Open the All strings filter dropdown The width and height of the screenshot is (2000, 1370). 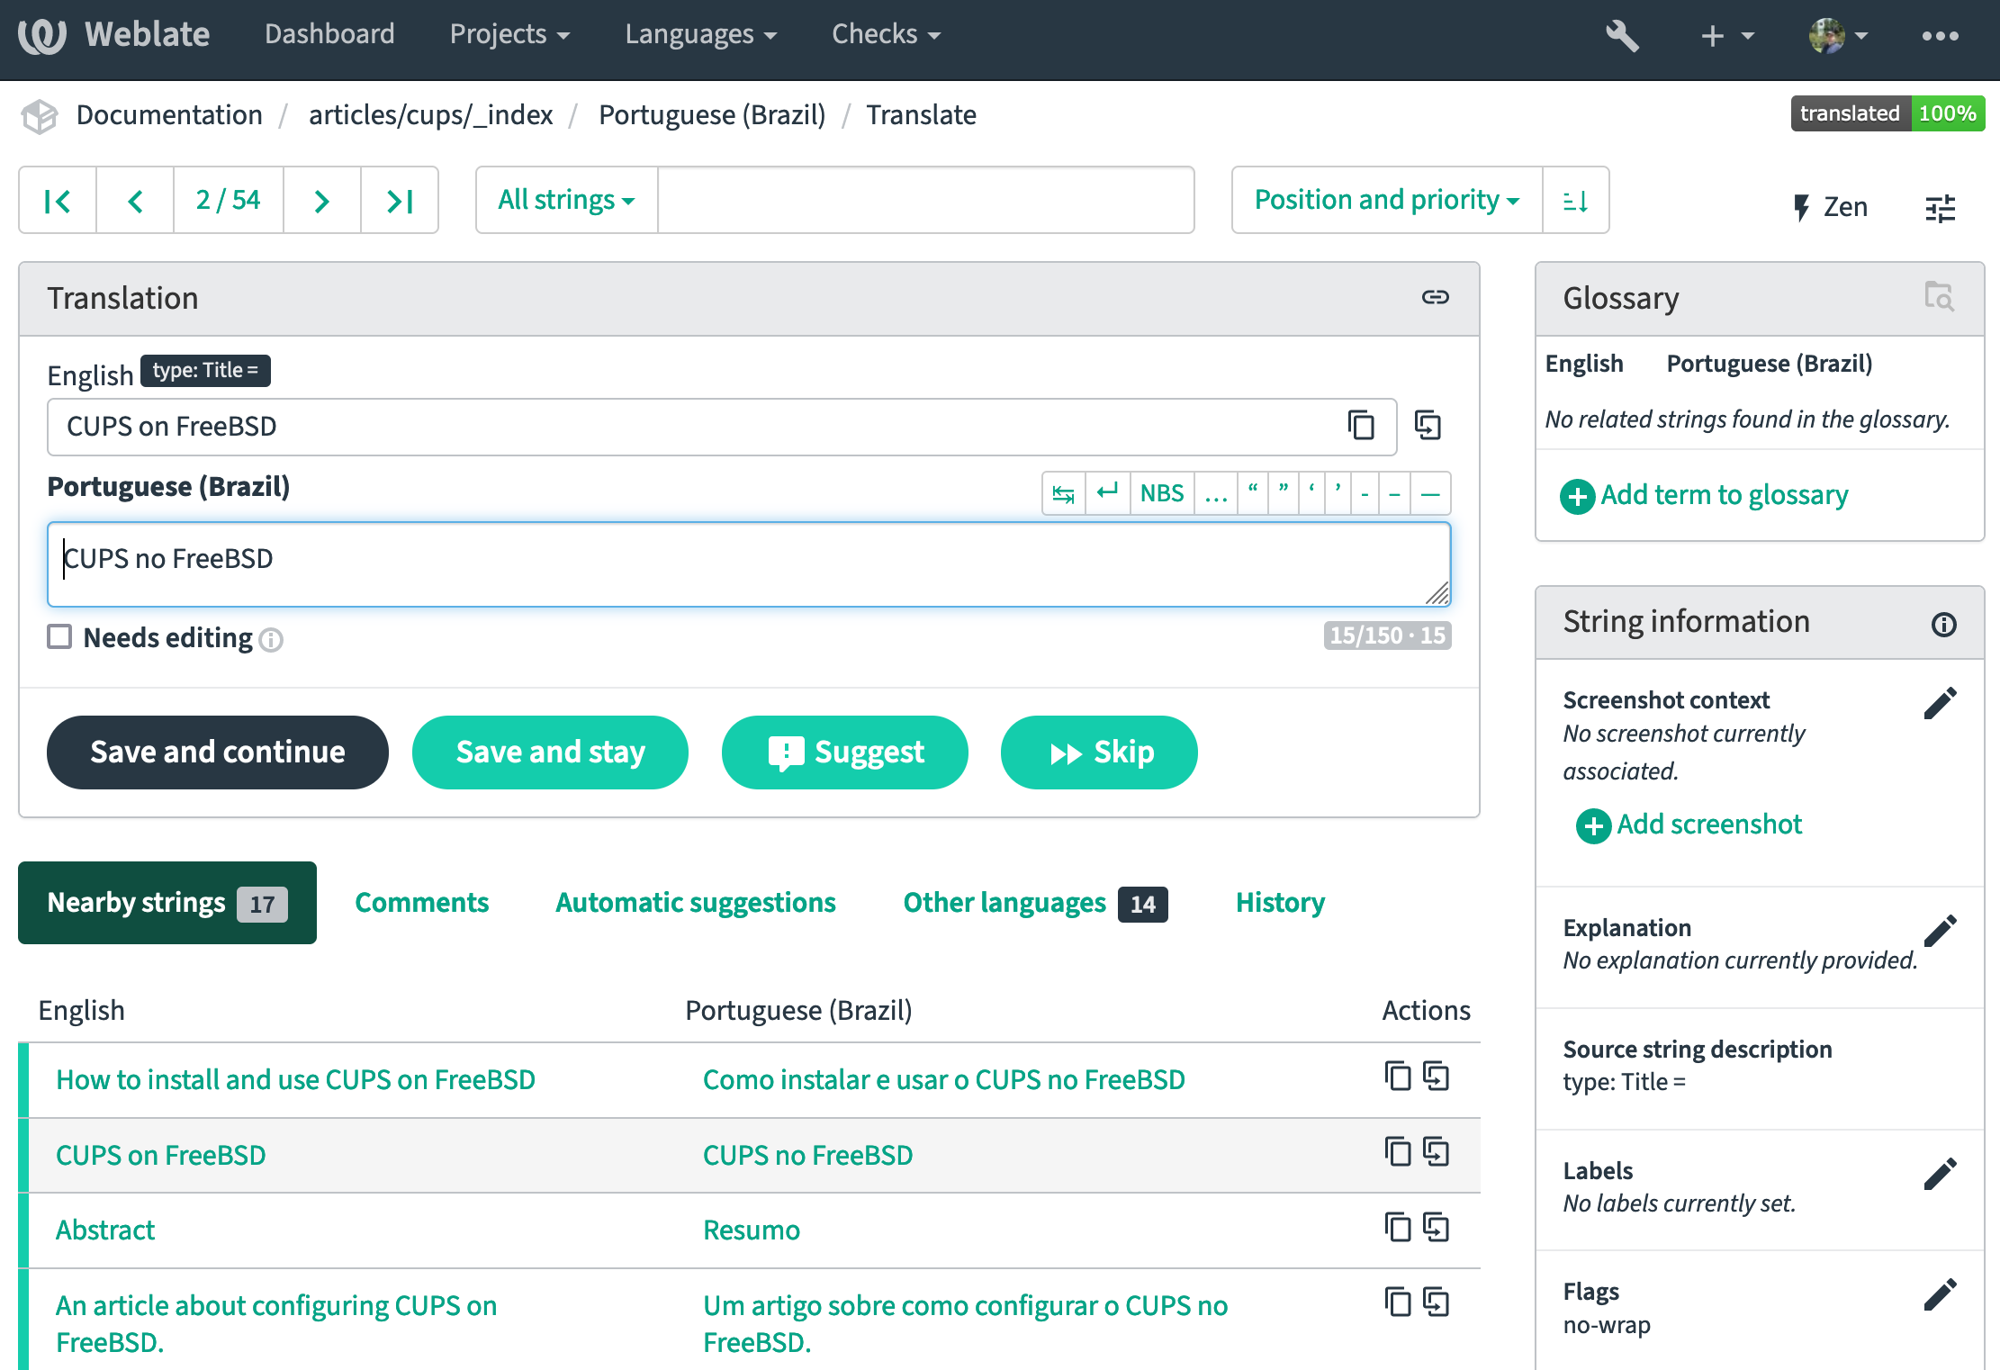click(x=566, y=200)
